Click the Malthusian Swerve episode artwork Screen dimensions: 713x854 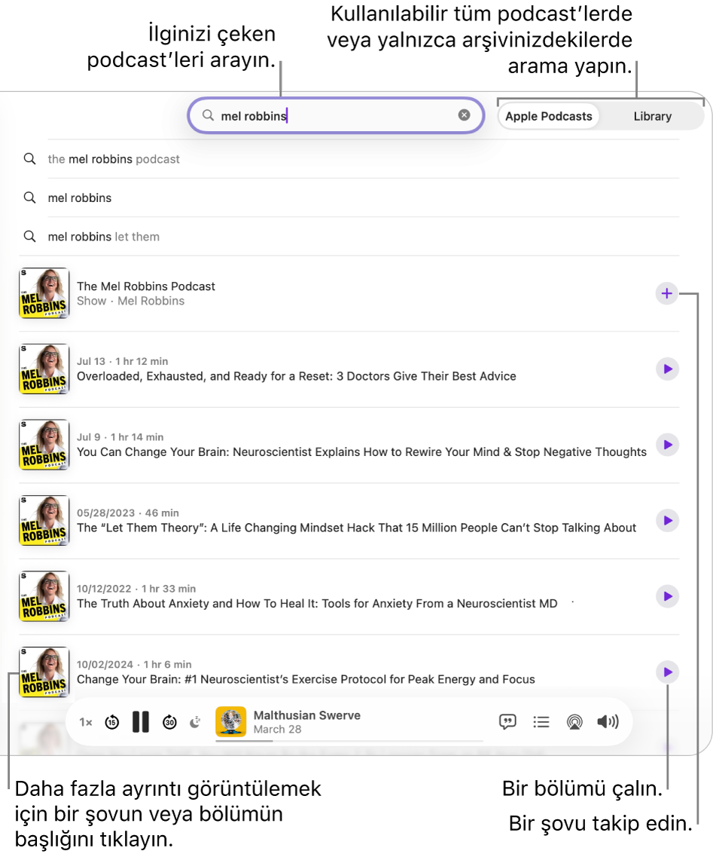230,721
